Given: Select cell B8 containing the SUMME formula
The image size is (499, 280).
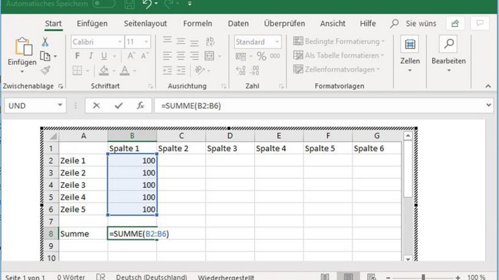Looking at the screenshot, I should coord(132,233).
